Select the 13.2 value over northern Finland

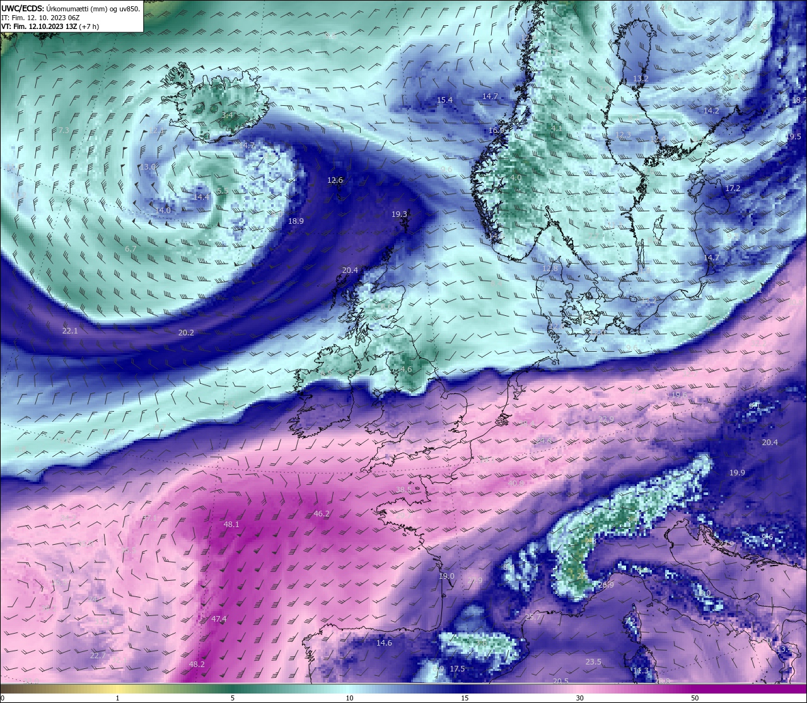pos(641,79)
